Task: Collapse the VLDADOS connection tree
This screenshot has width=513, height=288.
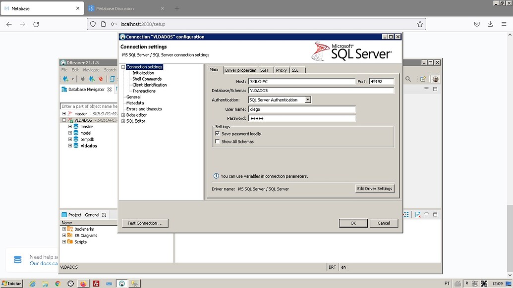Action: [x=64, y=120]
